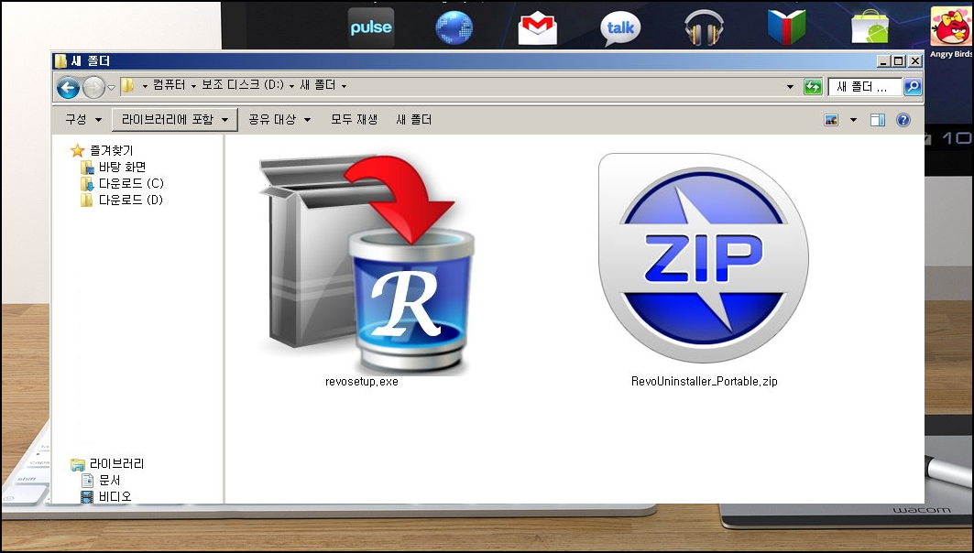Expand the arrow before 컴퓨터 in path
This screenshot has width=974, height=553.
coord(145,86)
